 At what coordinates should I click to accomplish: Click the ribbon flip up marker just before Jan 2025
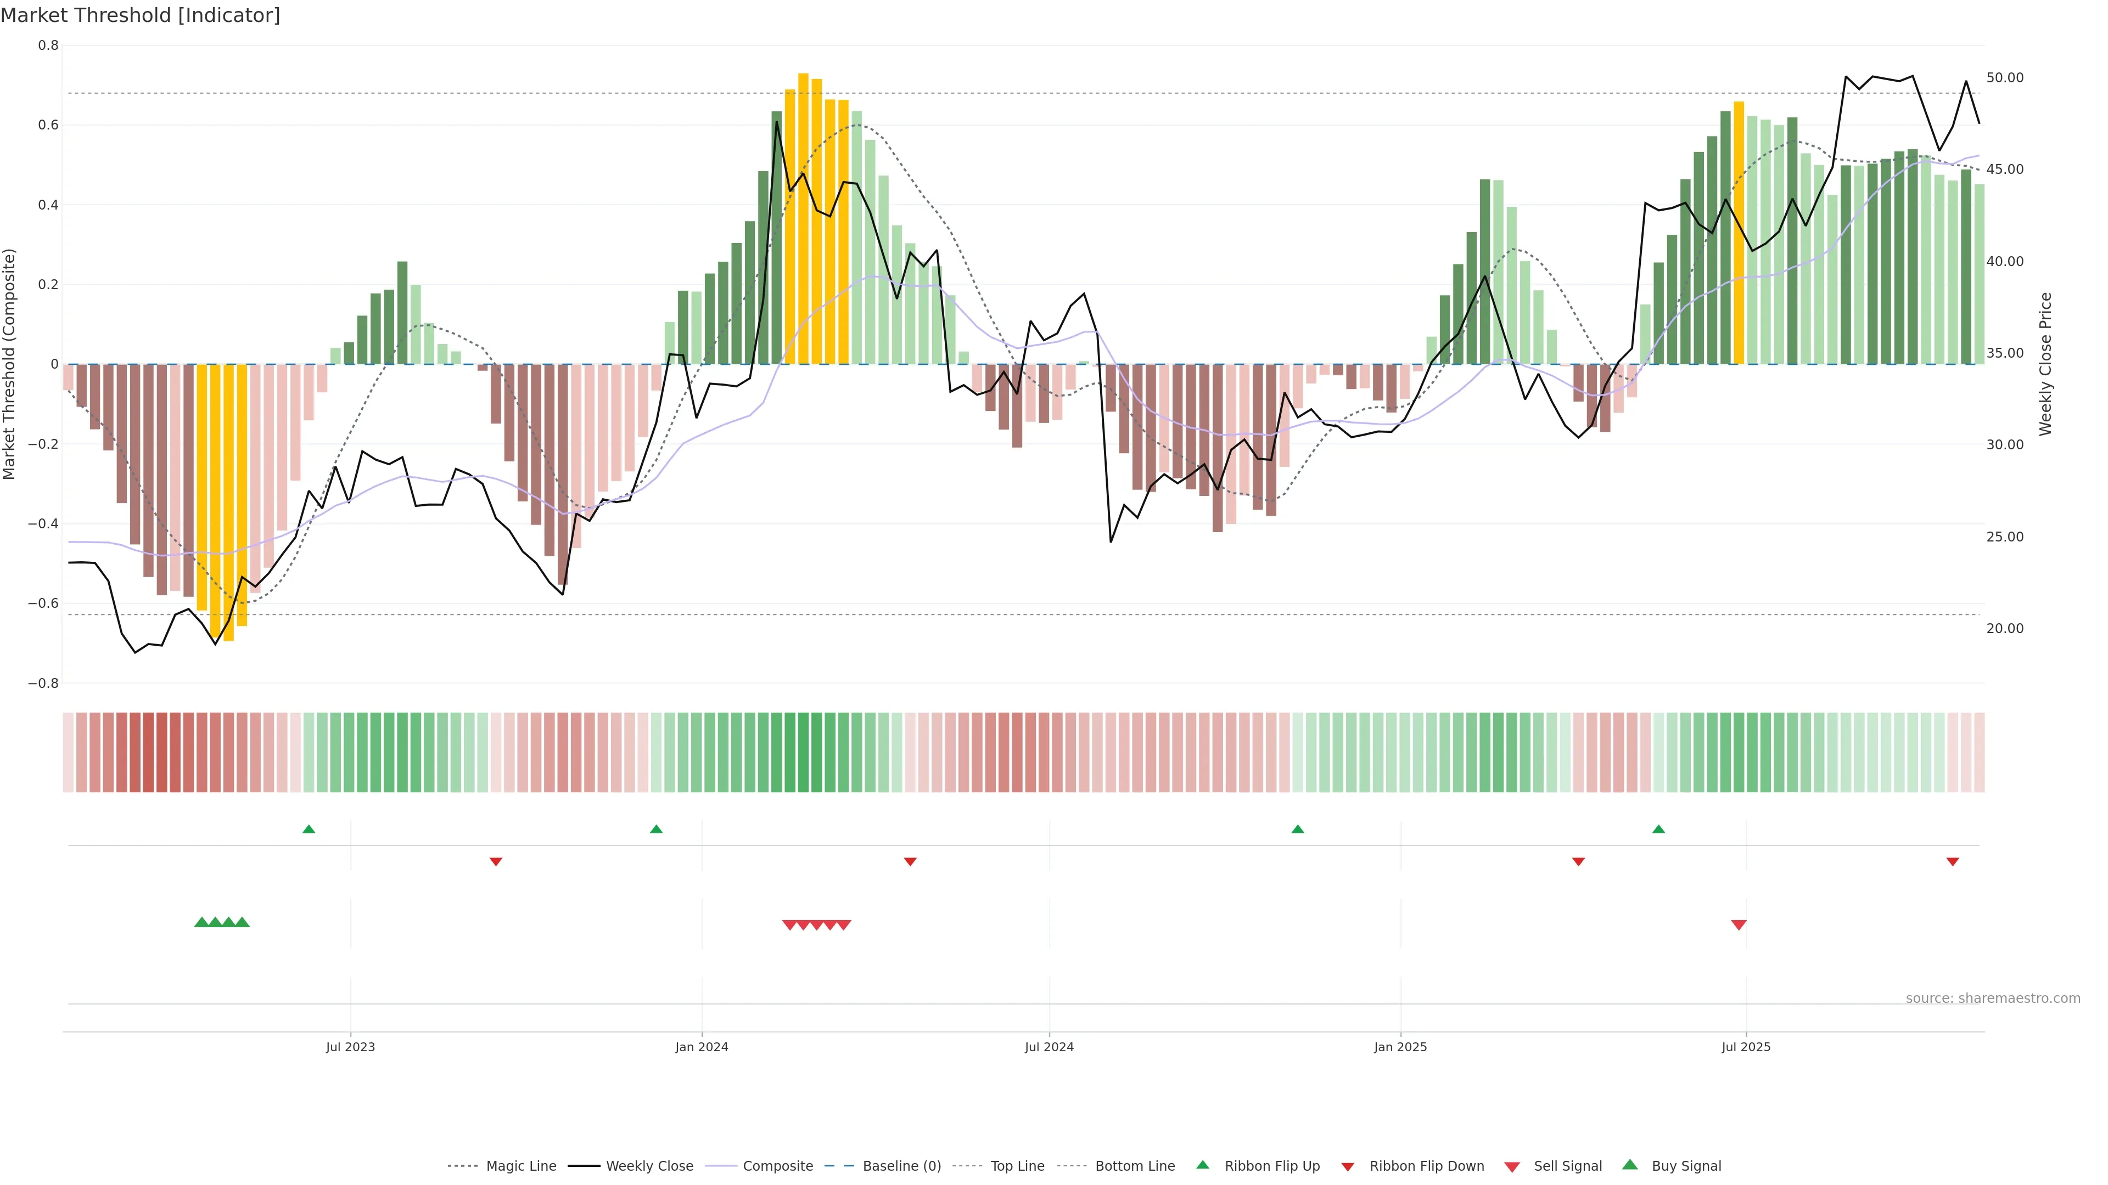point(1297,830)
